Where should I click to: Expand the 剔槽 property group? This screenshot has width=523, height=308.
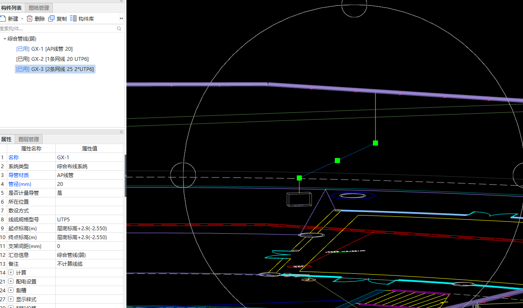[x=11, y=291]
